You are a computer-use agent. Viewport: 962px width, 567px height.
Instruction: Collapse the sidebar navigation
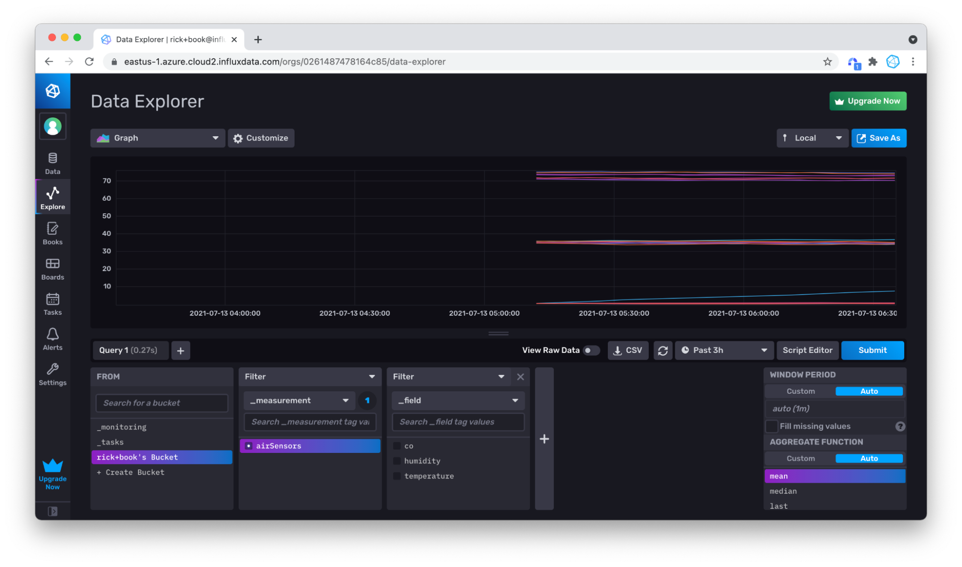click(x=52, y=511)
